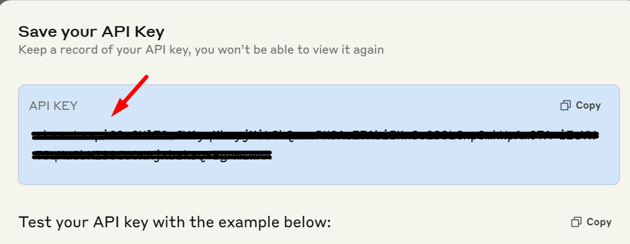Click the copy icon beside the test example heading
The width and height of the screenshot is (630, 244).
tap(576, 222)
